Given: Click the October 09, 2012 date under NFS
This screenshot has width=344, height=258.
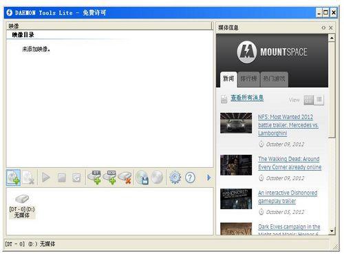Looking at the screenshot, I should pyautogui.click(x=285, y=144).
